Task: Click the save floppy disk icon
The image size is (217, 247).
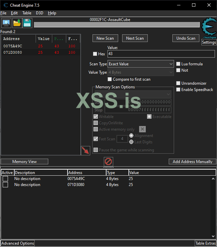Action: (x=27, y=23)
